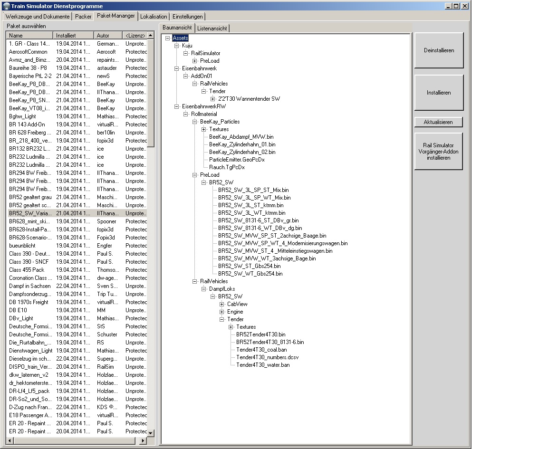Image resolution: width=548 pixels, height=449 pixels.
Task: Select the AerosoftCommon package
Action: (77, 52)
